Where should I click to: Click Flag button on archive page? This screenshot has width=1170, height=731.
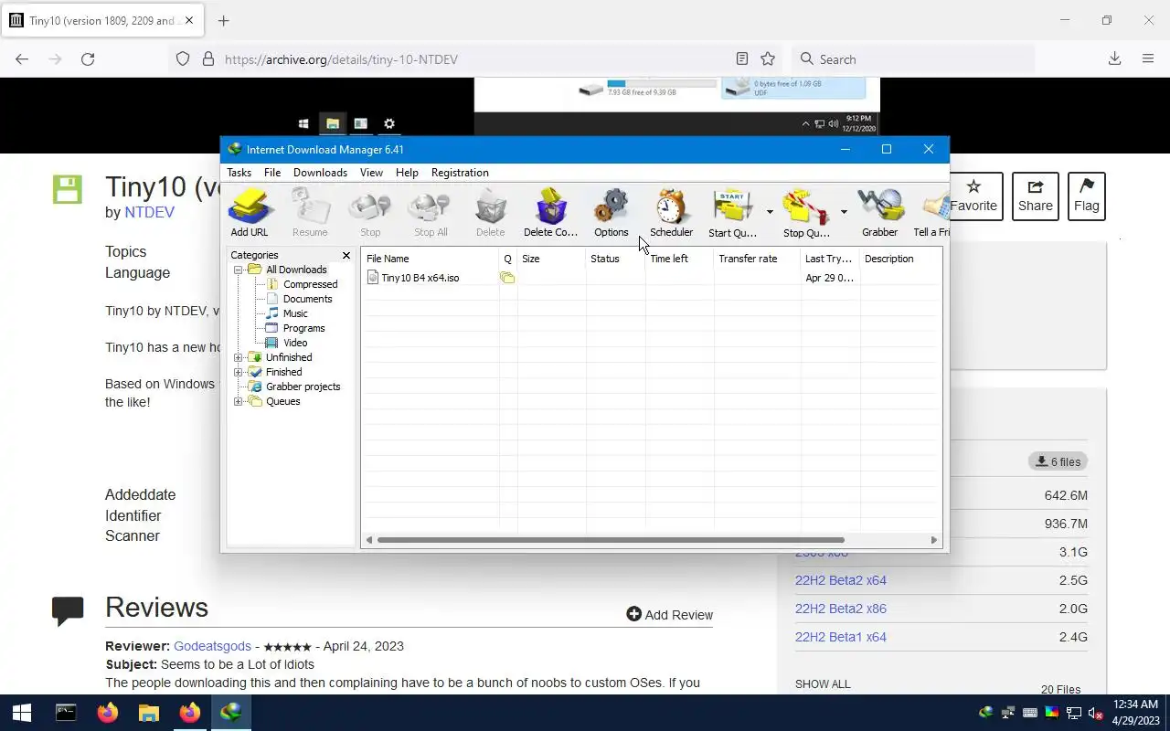click(1087, 196)
